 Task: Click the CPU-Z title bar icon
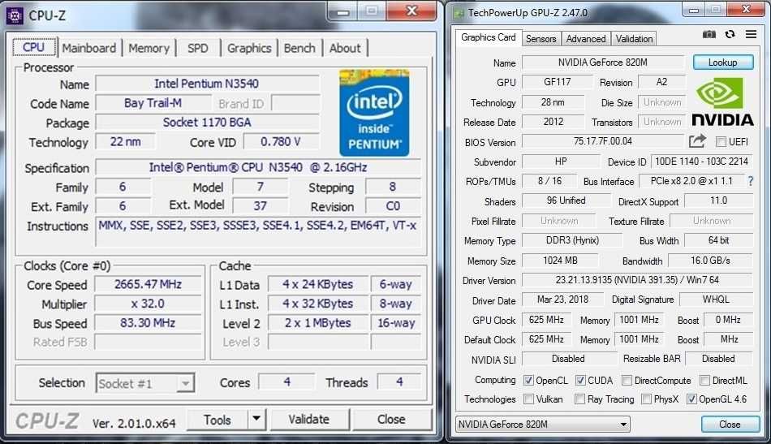pyautogui.click(x=15, y=15)
